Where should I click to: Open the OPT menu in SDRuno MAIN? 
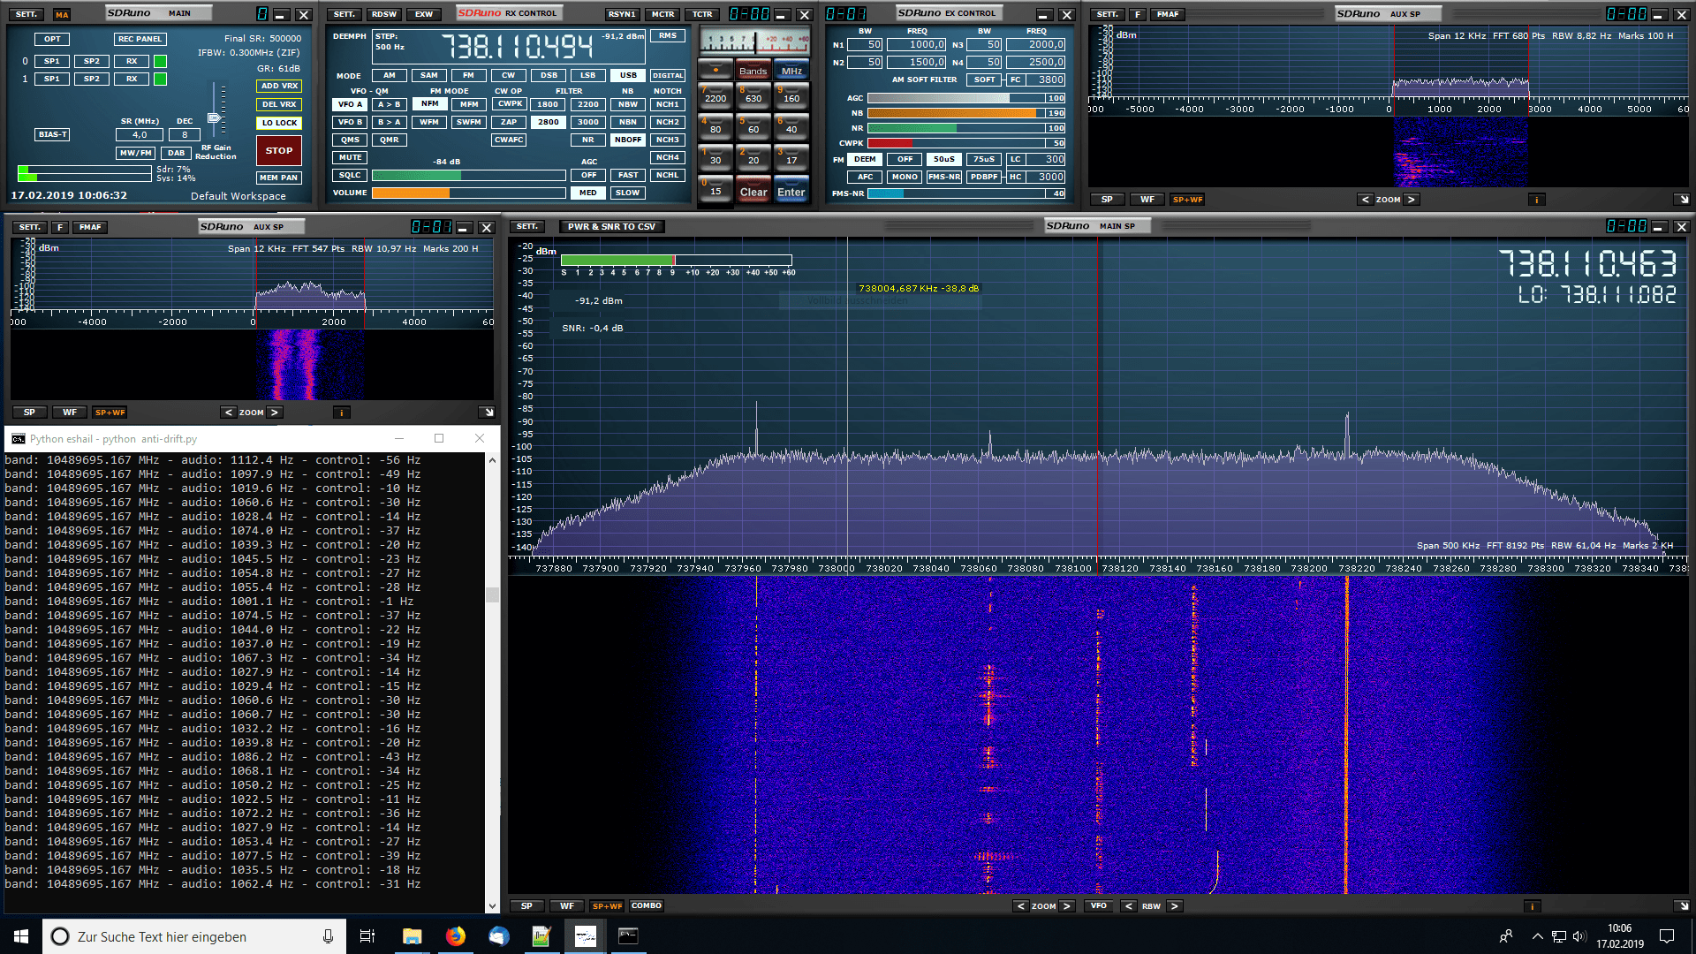[51, 39]
